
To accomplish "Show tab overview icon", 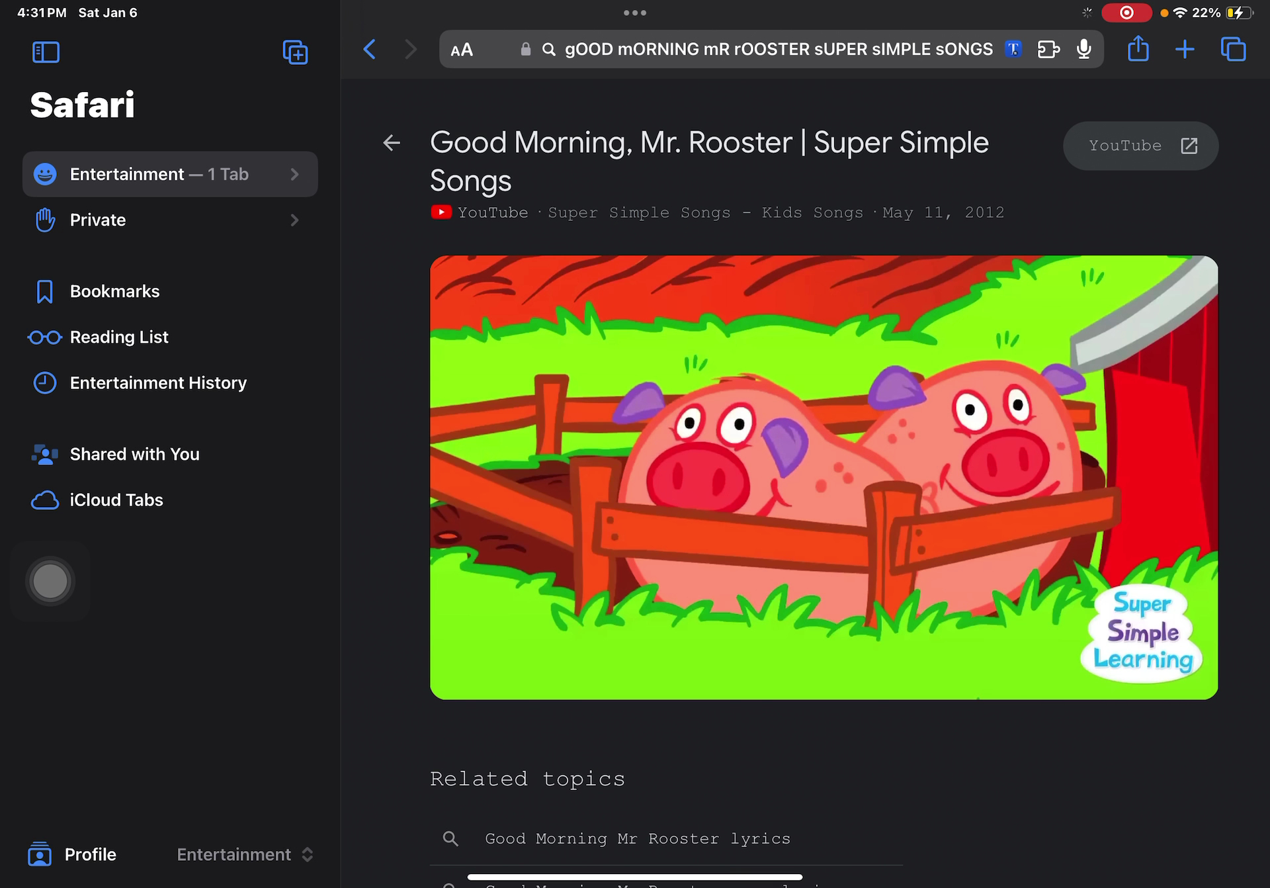I will pos(1233,49).
